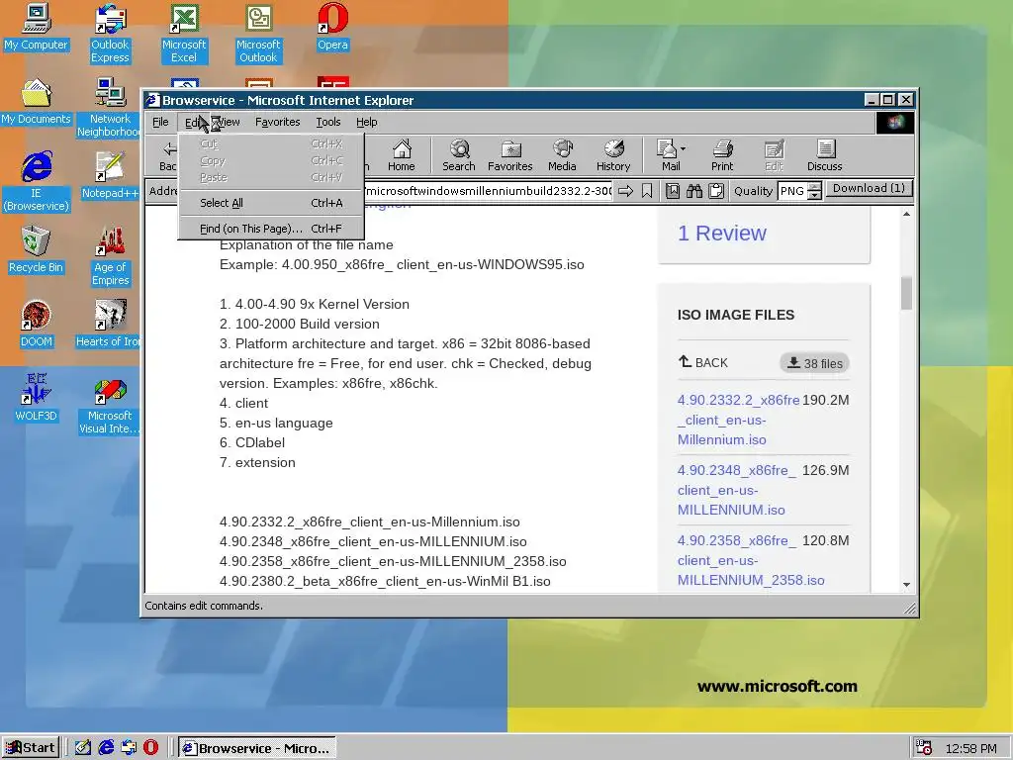The height and width of the screenshot is (760, 1013).
Task: Click the scroll down arrow of page
Action: click(906, 585)
